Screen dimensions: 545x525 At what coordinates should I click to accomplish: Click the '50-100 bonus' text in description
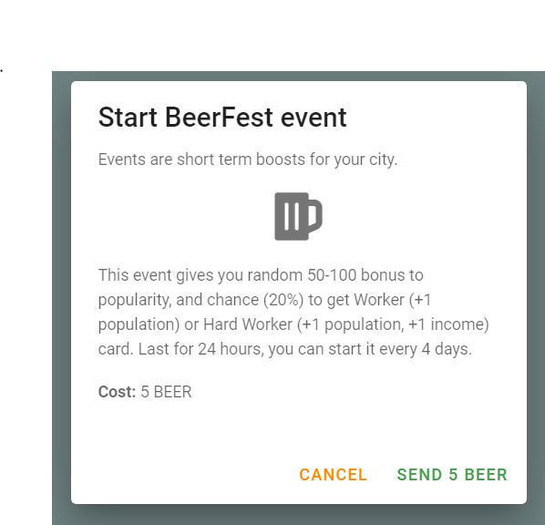[x=356, y=275]
